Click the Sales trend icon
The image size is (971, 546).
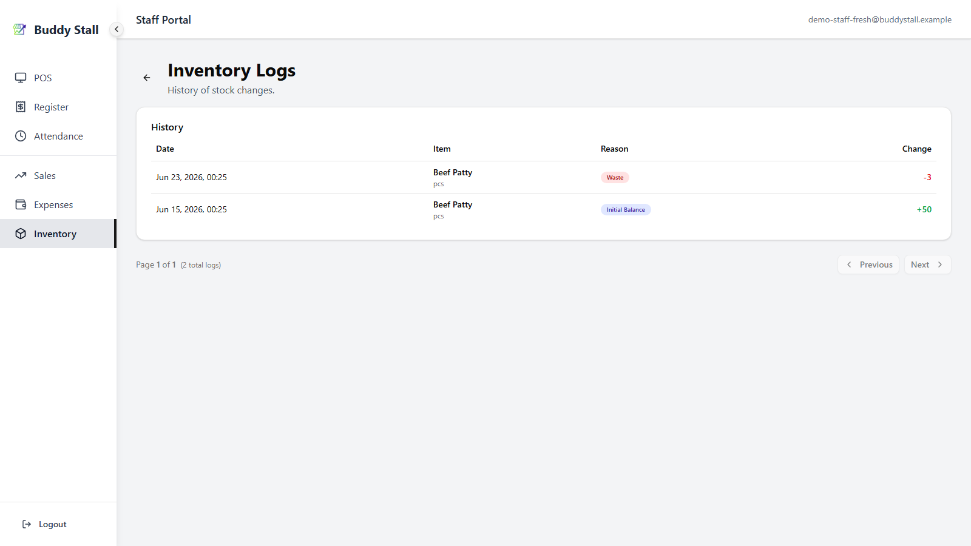click(x=21, y=175)
